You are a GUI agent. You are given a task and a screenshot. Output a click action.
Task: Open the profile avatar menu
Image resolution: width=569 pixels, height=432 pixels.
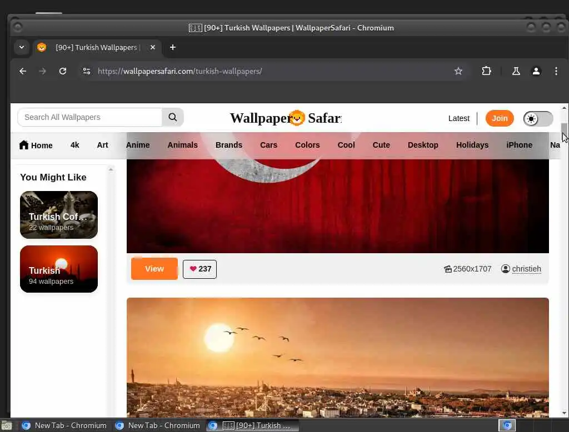coord(536,71)
